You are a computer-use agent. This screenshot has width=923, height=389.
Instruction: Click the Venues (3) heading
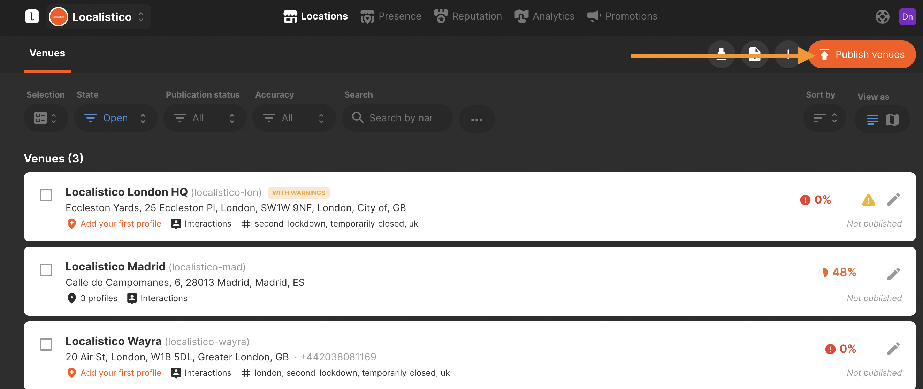(x=54, y=158)
